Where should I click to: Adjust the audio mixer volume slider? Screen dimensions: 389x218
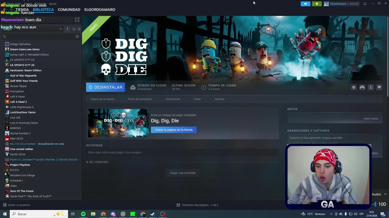[x=375, y=204]
